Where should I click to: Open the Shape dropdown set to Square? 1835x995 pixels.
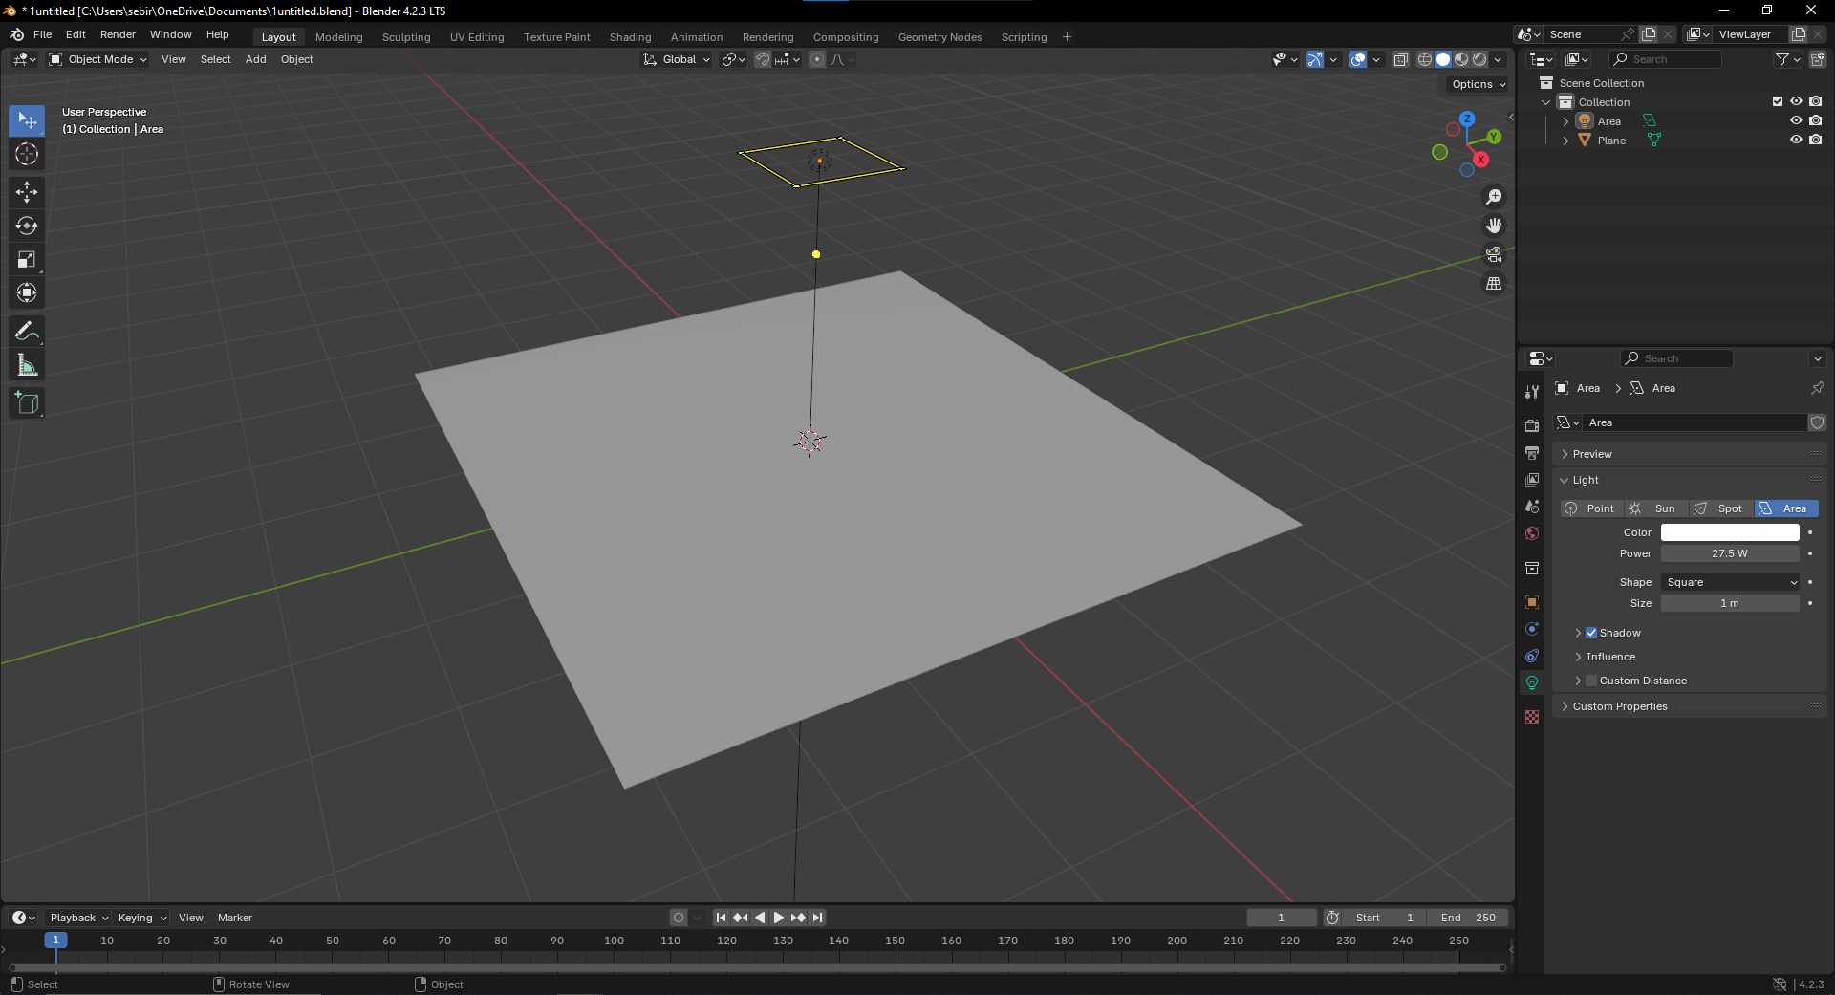pyautogui.click(x=1730, y=581)
